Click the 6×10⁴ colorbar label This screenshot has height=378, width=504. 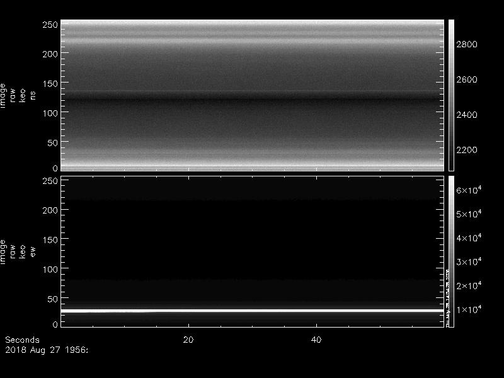(469, 190)
